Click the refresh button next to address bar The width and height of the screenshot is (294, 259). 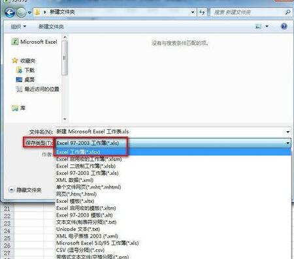(202, 12)
